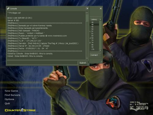
Task: Click the console scrollbar up arrow
Action: pos(87,13)
